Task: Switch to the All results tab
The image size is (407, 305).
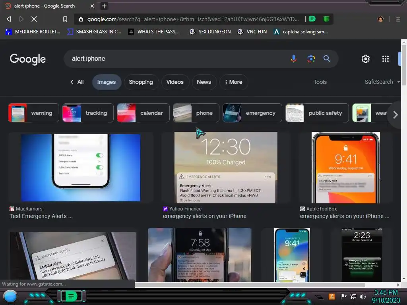Action: click(x=77, y=82)
